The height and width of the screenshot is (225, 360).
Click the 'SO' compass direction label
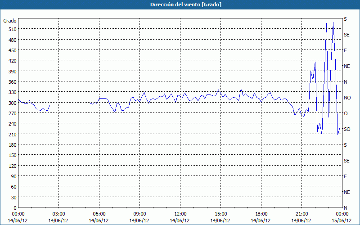click(x=347, y=129)
